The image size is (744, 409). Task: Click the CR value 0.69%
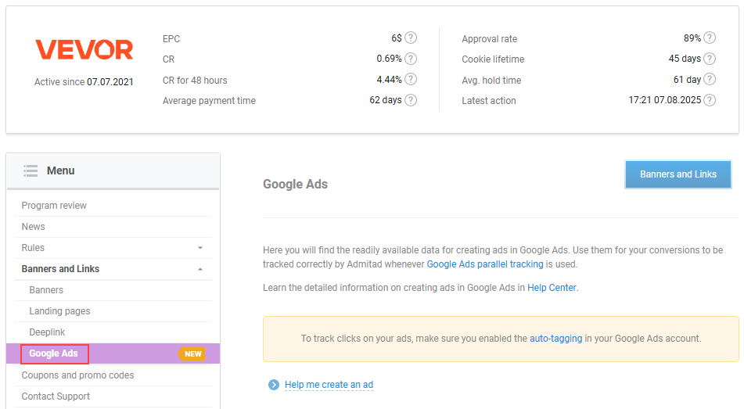pos(389,59)
